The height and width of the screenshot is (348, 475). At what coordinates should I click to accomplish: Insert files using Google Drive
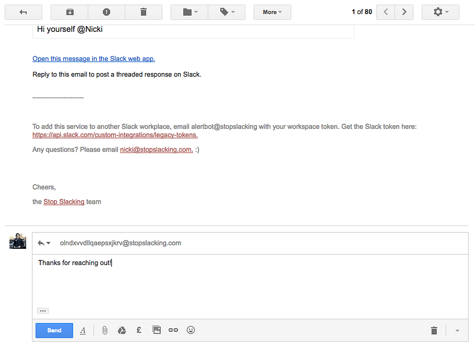pos(122,331)
